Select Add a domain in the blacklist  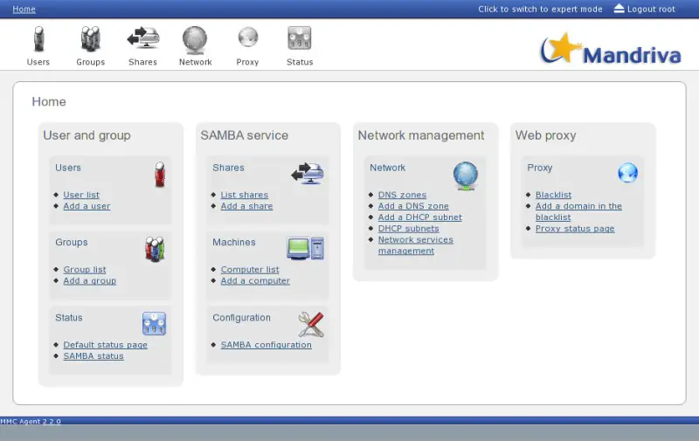click(x=578, y=211)
